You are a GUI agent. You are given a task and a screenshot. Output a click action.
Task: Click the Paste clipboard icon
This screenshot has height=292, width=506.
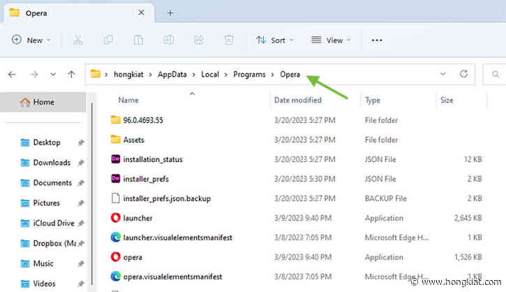coord(138,40)
